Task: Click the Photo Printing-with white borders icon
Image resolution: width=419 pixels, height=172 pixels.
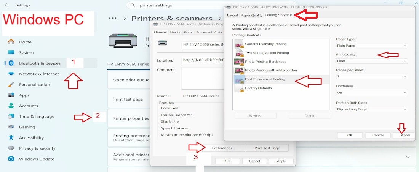Action: point(238,70)
